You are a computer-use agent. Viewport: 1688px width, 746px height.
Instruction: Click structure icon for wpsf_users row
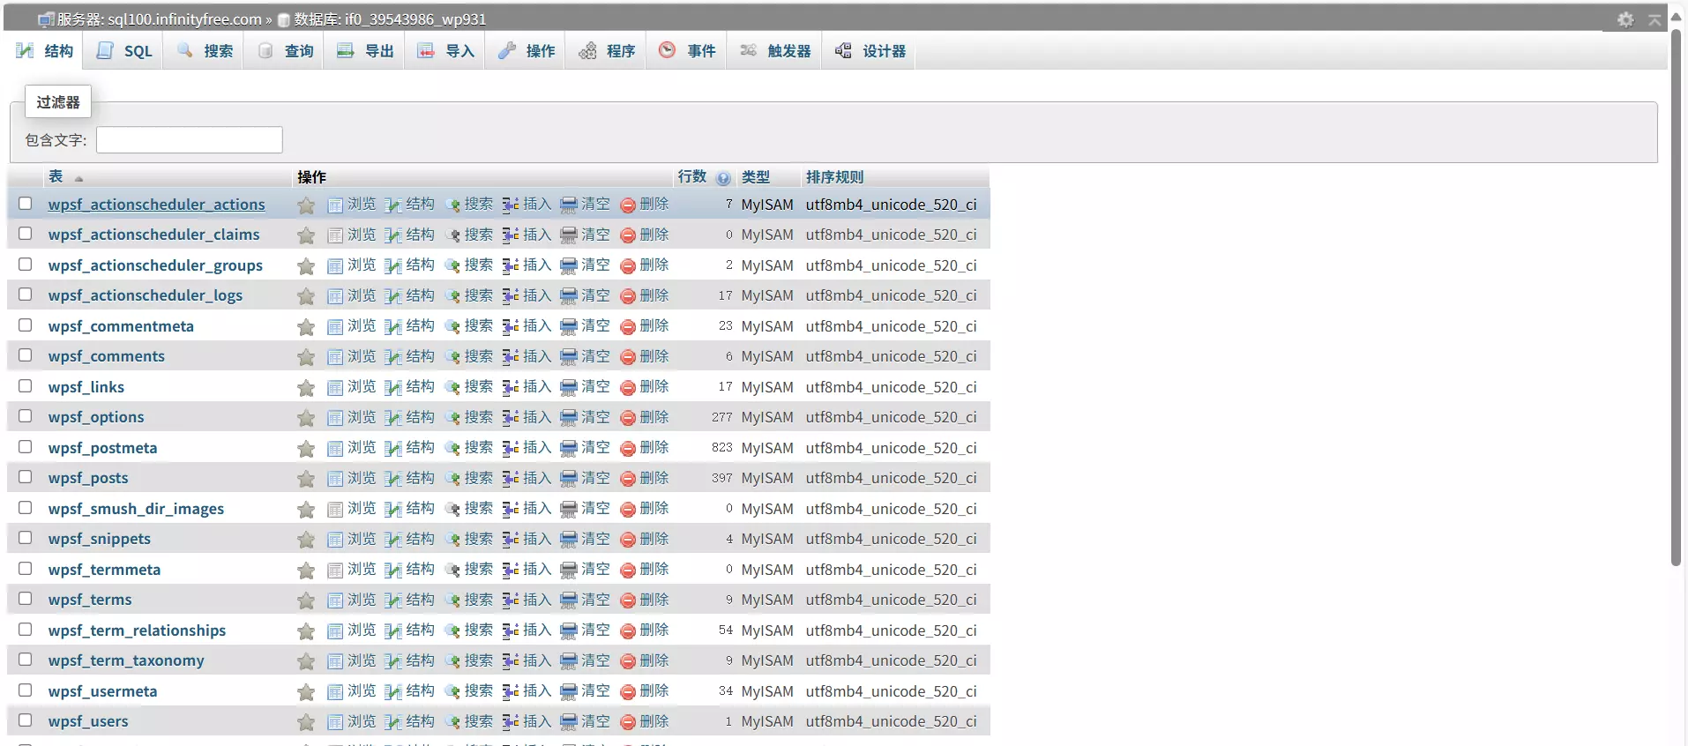[393, 722]
